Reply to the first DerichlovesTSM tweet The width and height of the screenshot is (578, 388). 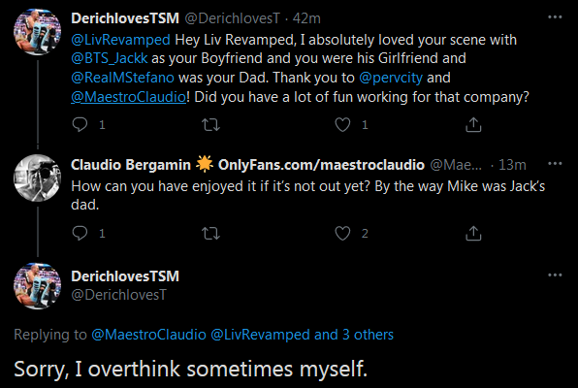click(x=80, y=125)
